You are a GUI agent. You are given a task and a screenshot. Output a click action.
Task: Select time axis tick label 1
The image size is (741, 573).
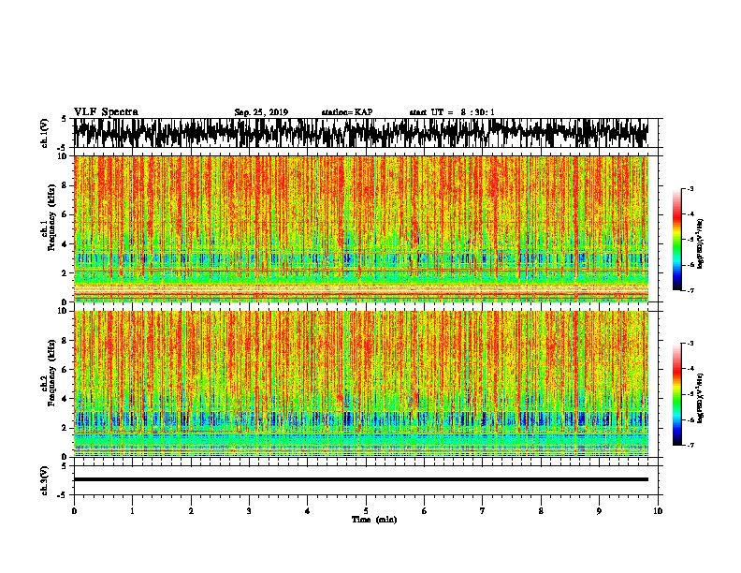point(132,511)
